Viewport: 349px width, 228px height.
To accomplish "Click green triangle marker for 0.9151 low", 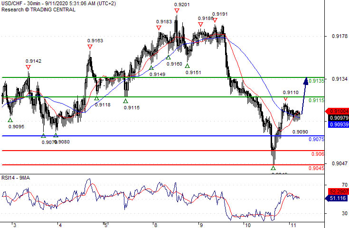I will click(188, 66).
